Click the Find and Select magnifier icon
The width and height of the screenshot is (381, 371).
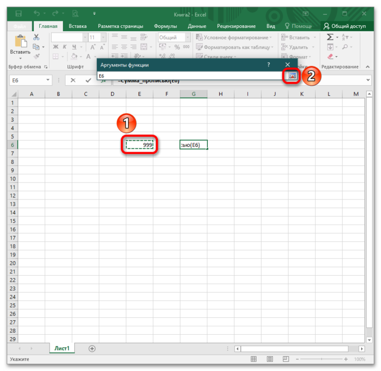tap(345, 47)
